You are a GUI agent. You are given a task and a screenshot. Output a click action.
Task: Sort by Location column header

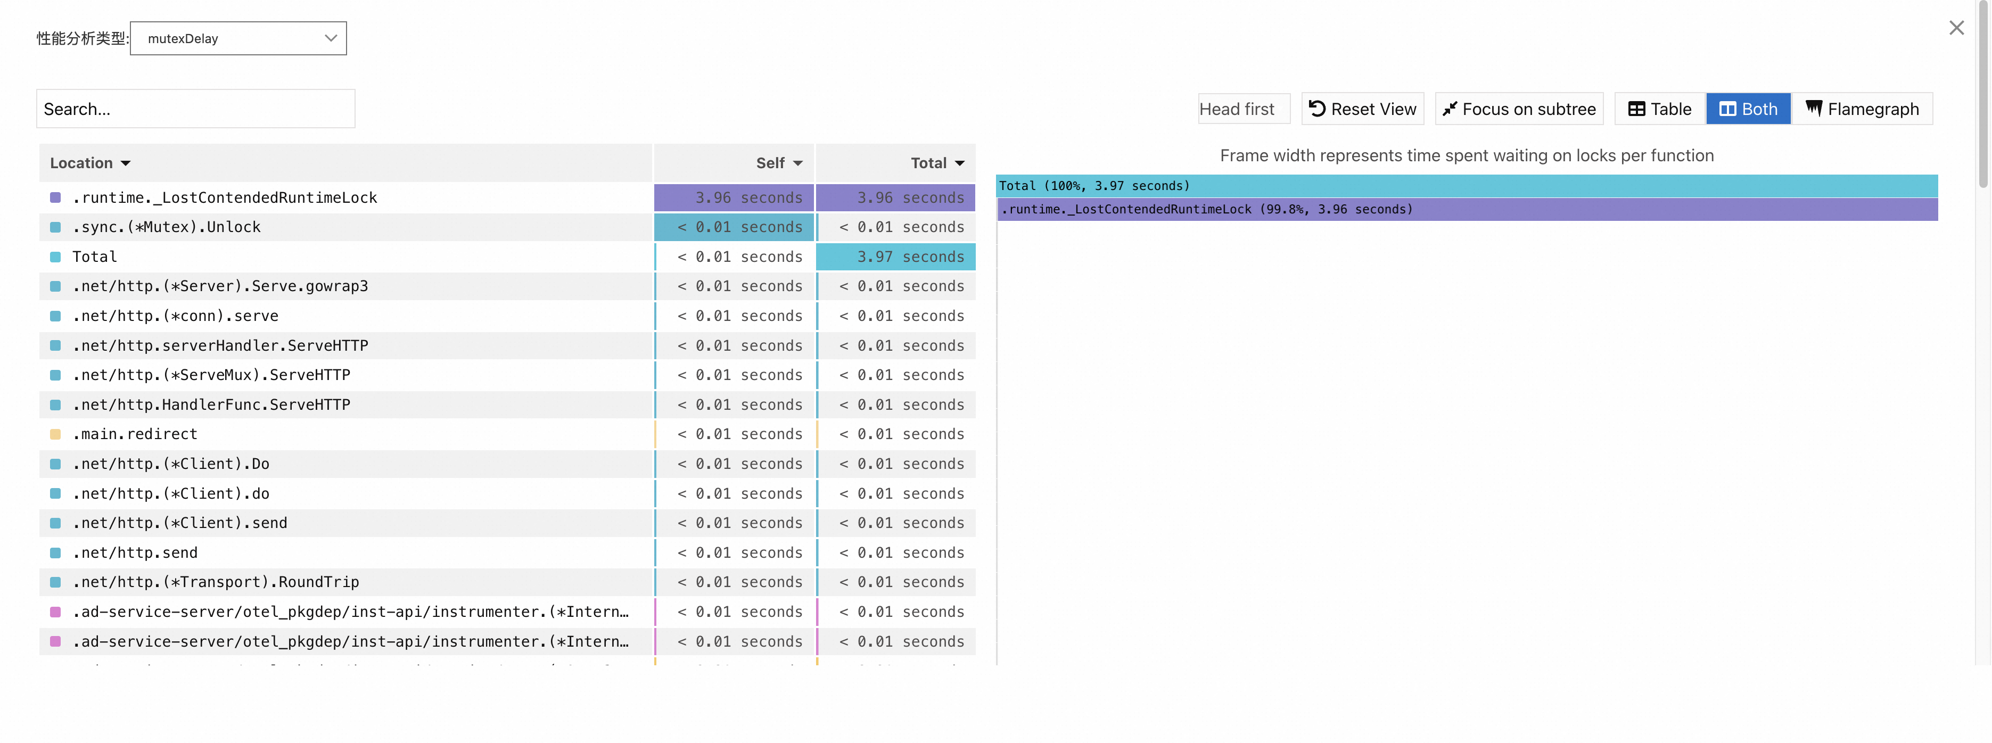point(90,163)
